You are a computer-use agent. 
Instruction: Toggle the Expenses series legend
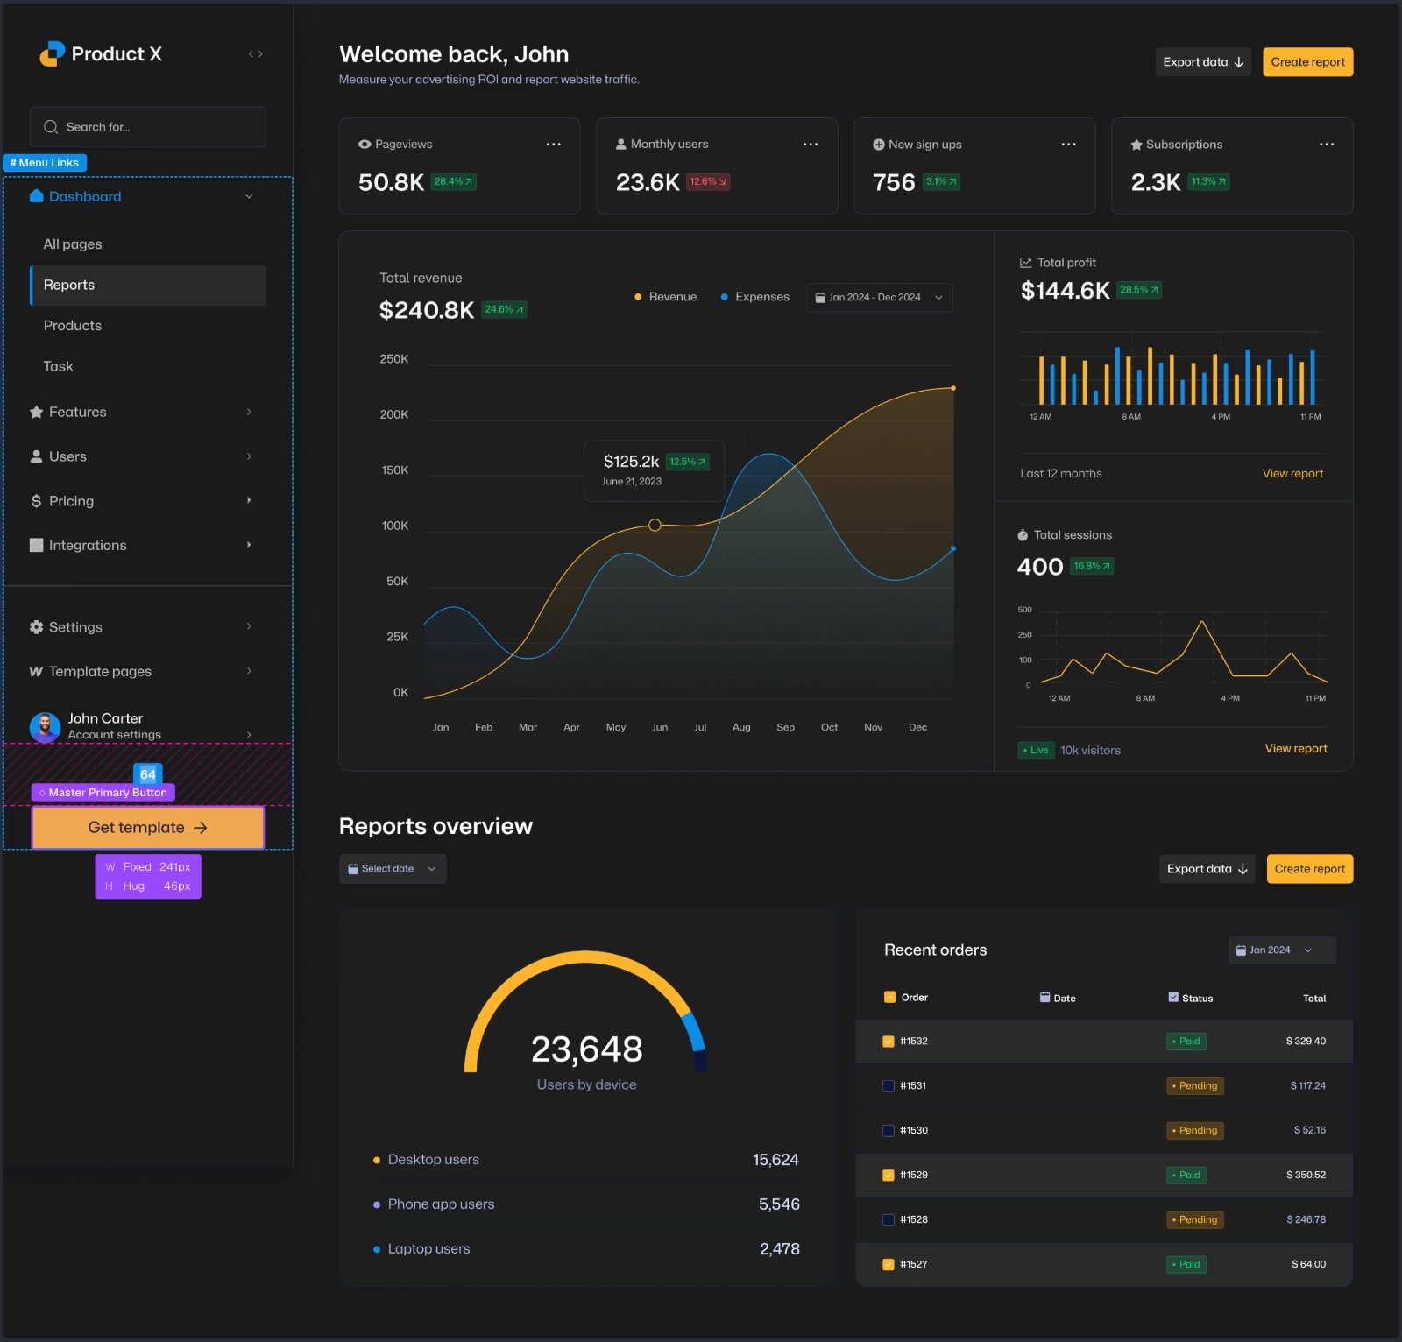[x=754, y=297]
